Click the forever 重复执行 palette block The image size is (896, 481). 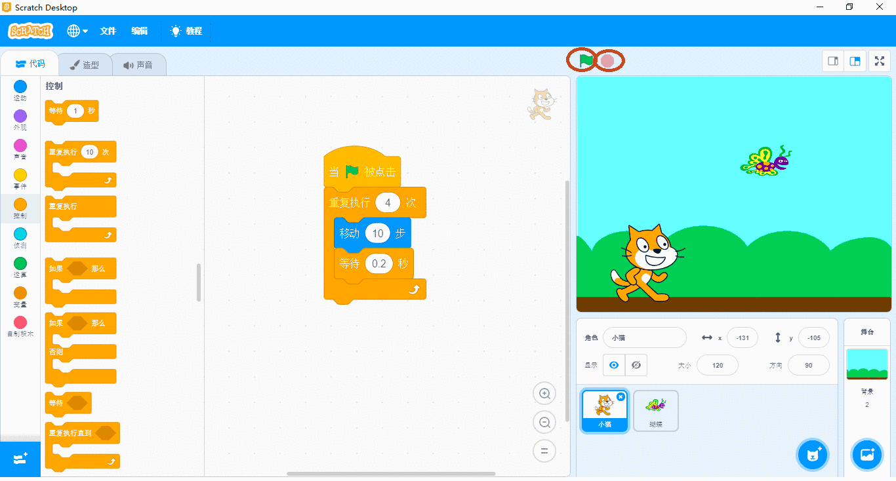81,219
